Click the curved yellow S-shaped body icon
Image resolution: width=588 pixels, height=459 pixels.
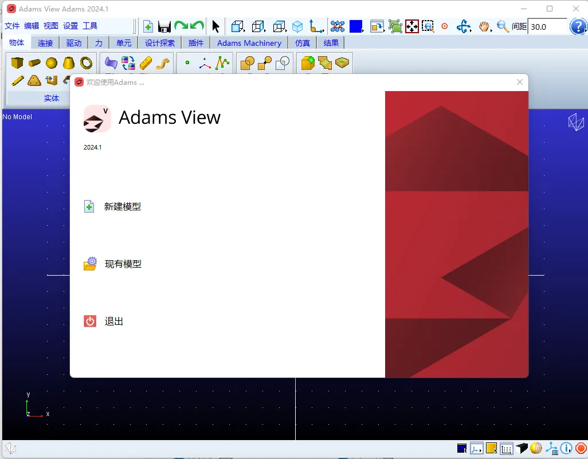pyautogui.click(x=163, y=64)
